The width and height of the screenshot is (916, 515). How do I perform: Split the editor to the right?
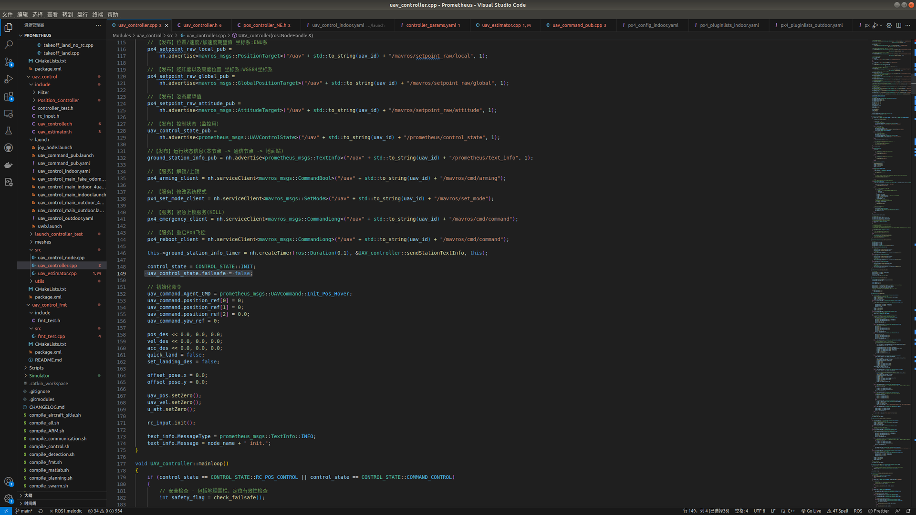point(898,25)
